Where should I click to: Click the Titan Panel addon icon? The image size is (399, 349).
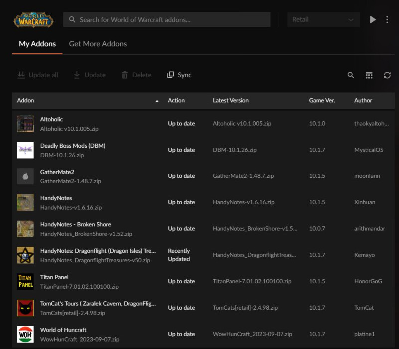click(x=25, y=281)
